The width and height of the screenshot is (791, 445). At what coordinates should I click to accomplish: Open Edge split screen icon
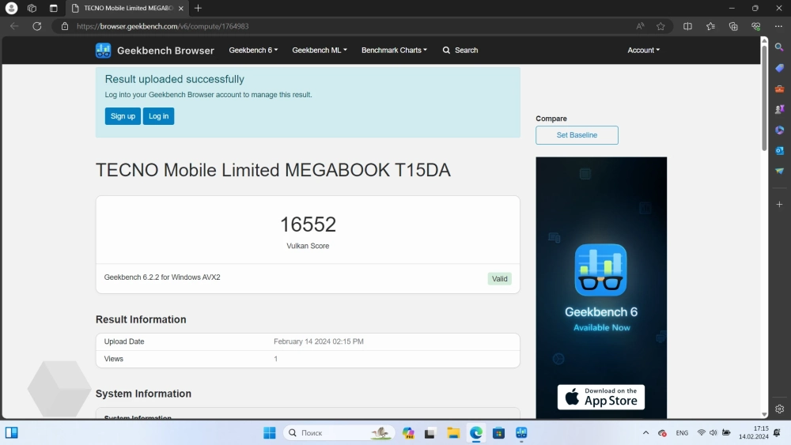pos(687,26)
